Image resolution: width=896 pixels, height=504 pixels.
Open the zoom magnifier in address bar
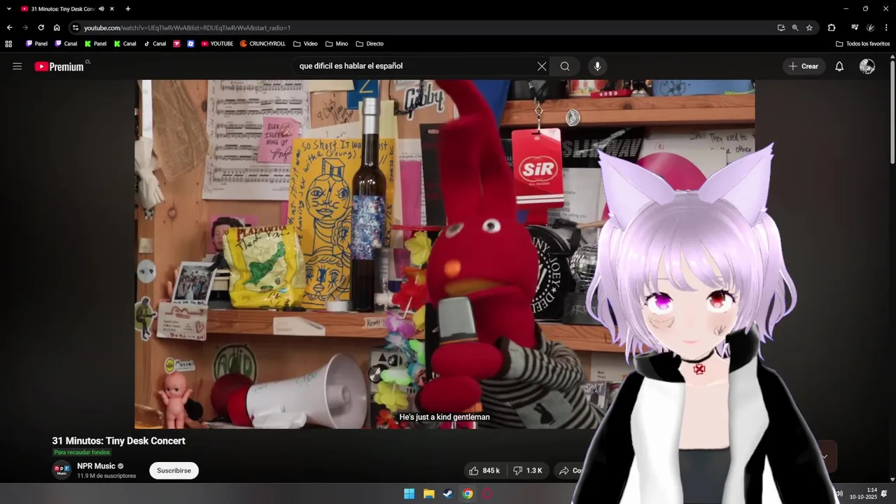tap(795, 28)
